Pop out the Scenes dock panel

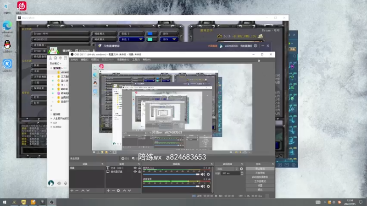(102, 164)
